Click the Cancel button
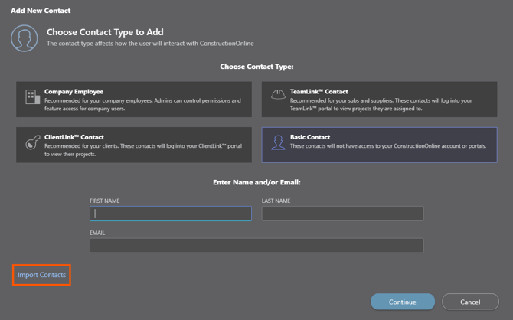The image size is (513, 320). tap(470, 302)
